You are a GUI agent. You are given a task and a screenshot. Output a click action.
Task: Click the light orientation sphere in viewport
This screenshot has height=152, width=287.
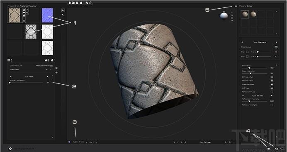[224, 16]
